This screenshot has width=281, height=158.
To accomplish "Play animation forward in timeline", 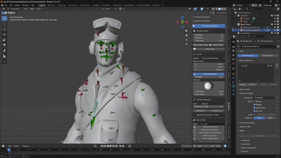I will 111,146.
